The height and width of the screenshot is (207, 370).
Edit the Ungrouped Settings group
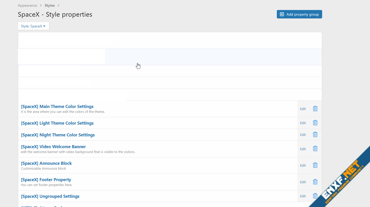303,196
